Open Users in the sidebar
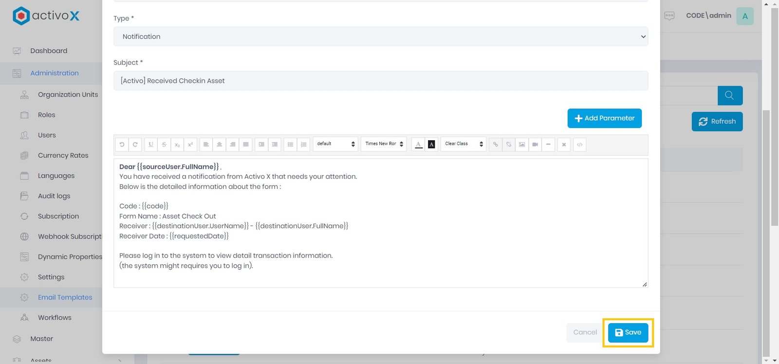The width and height of the screenshot is (779, 364). tap(47, 135)
